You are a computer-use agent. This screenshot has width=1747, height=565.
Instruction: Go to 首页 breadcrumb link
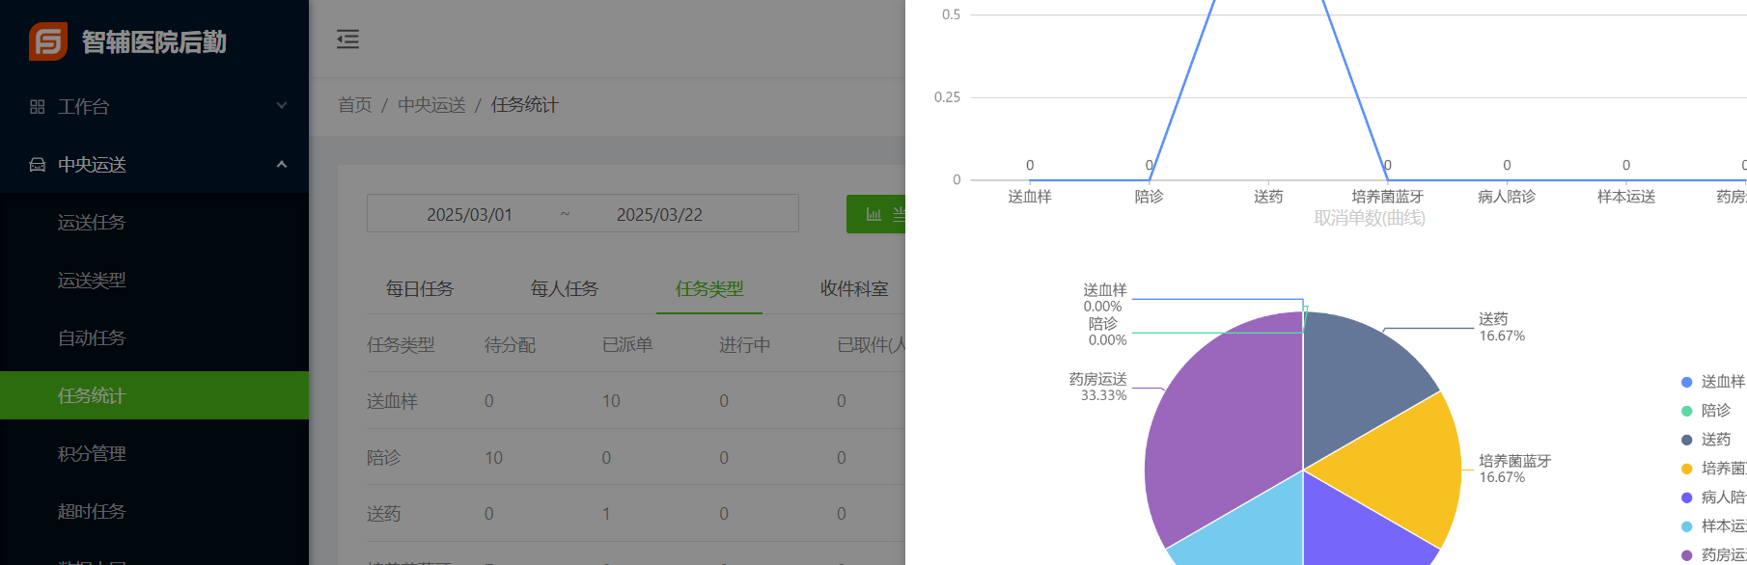click(x=355, y=105)
